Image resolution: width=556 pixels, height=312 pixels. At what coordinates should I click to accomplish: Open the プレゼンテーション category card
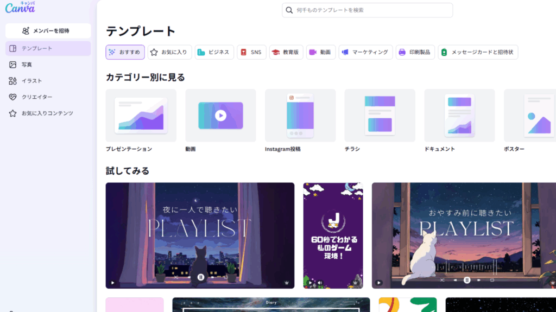coord(141,116)
